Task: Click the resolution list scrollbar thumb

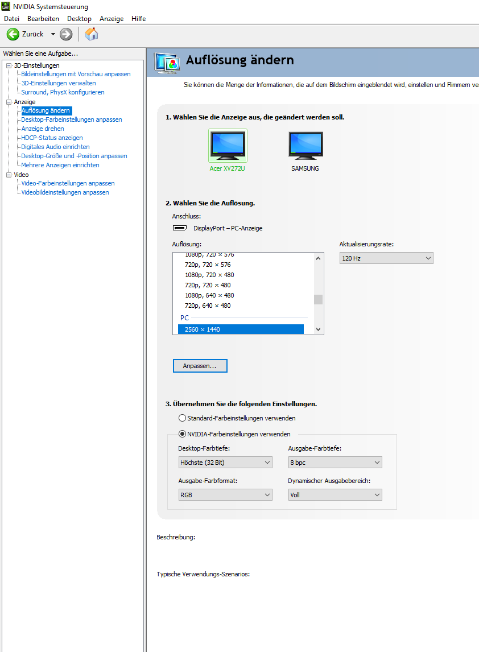Action: click(318, 299)
